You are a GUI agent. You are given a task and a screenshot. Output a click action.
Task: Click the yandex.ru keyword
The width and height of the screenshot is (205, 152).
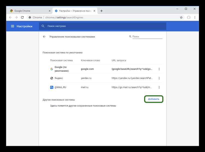click(86, 78)
